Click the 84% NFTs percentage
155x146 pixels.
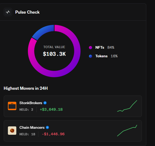(x=111, y=47)
